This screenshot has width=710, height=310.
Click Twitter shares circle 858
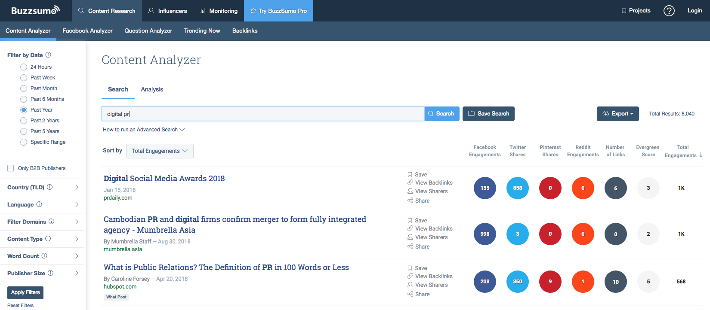coord(518,188)
